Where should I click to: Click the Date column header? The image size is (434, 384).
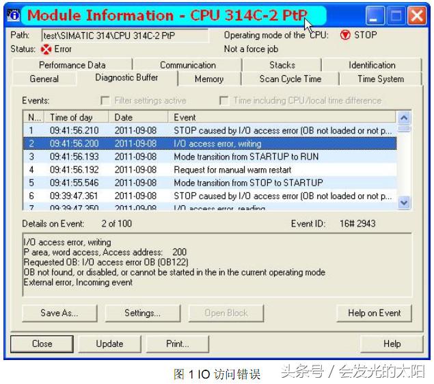point(138,117)
